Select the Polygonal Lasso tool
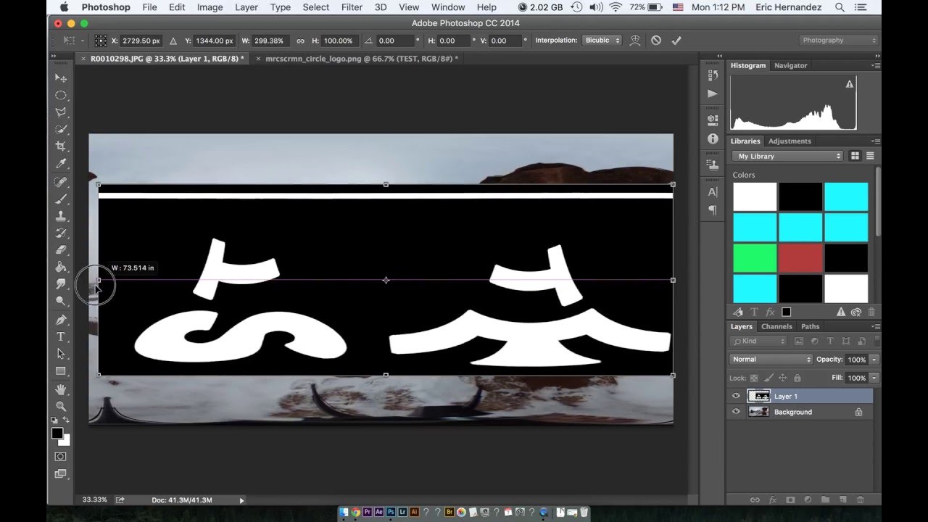This screenshot has height=522, width=928. click(61, 112)
